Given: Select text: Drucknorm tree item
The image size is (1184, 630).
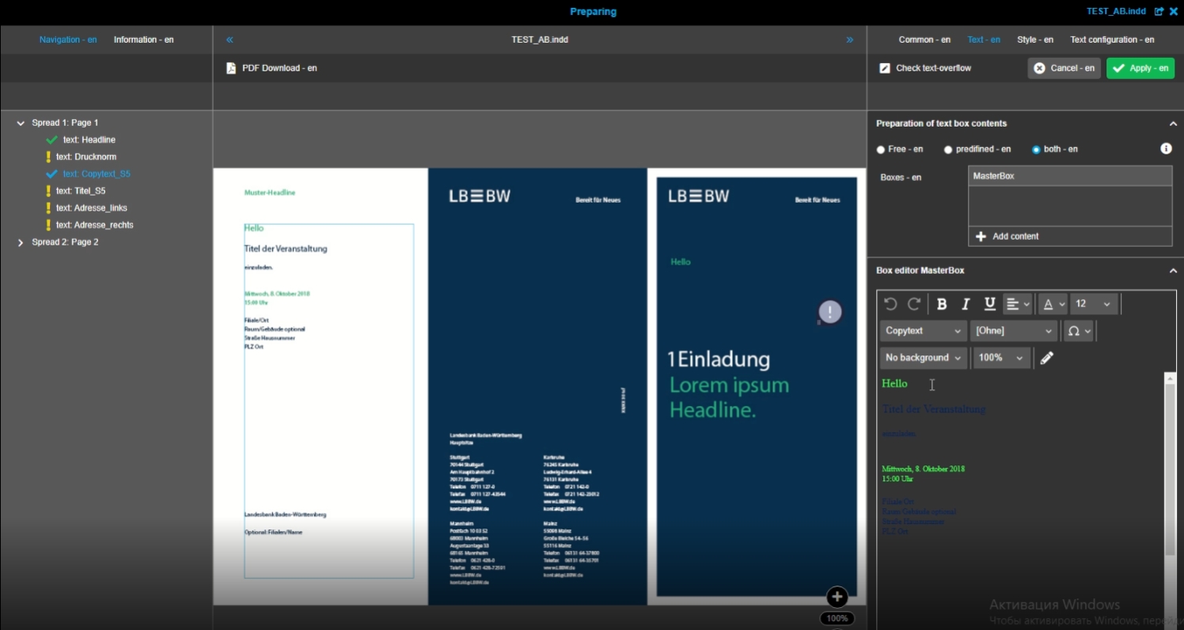Looking at the screenshot, I should [86, 157].
